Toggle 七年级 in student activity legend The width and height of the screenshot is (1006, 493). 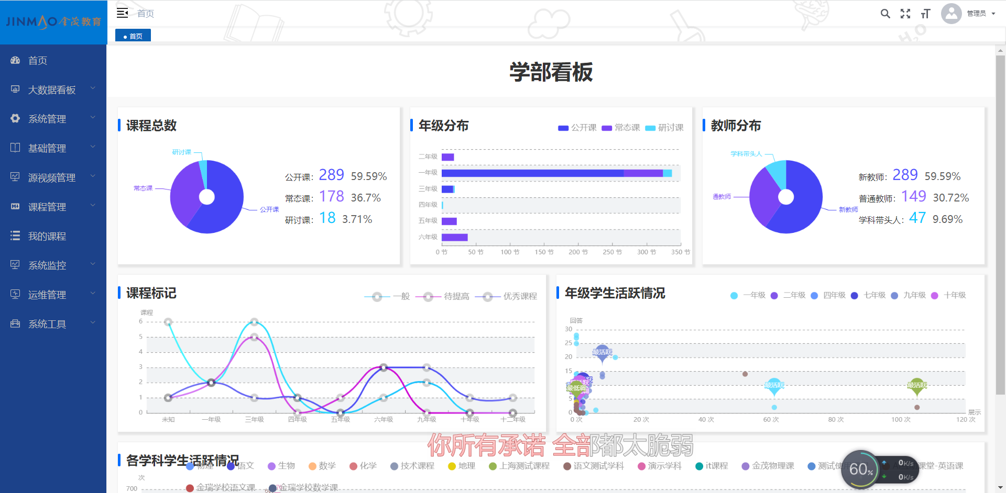(868, 295)
